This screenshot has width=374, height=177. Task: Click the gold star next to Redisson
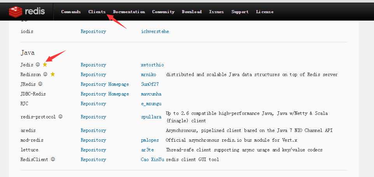click(x=53, y=74)
